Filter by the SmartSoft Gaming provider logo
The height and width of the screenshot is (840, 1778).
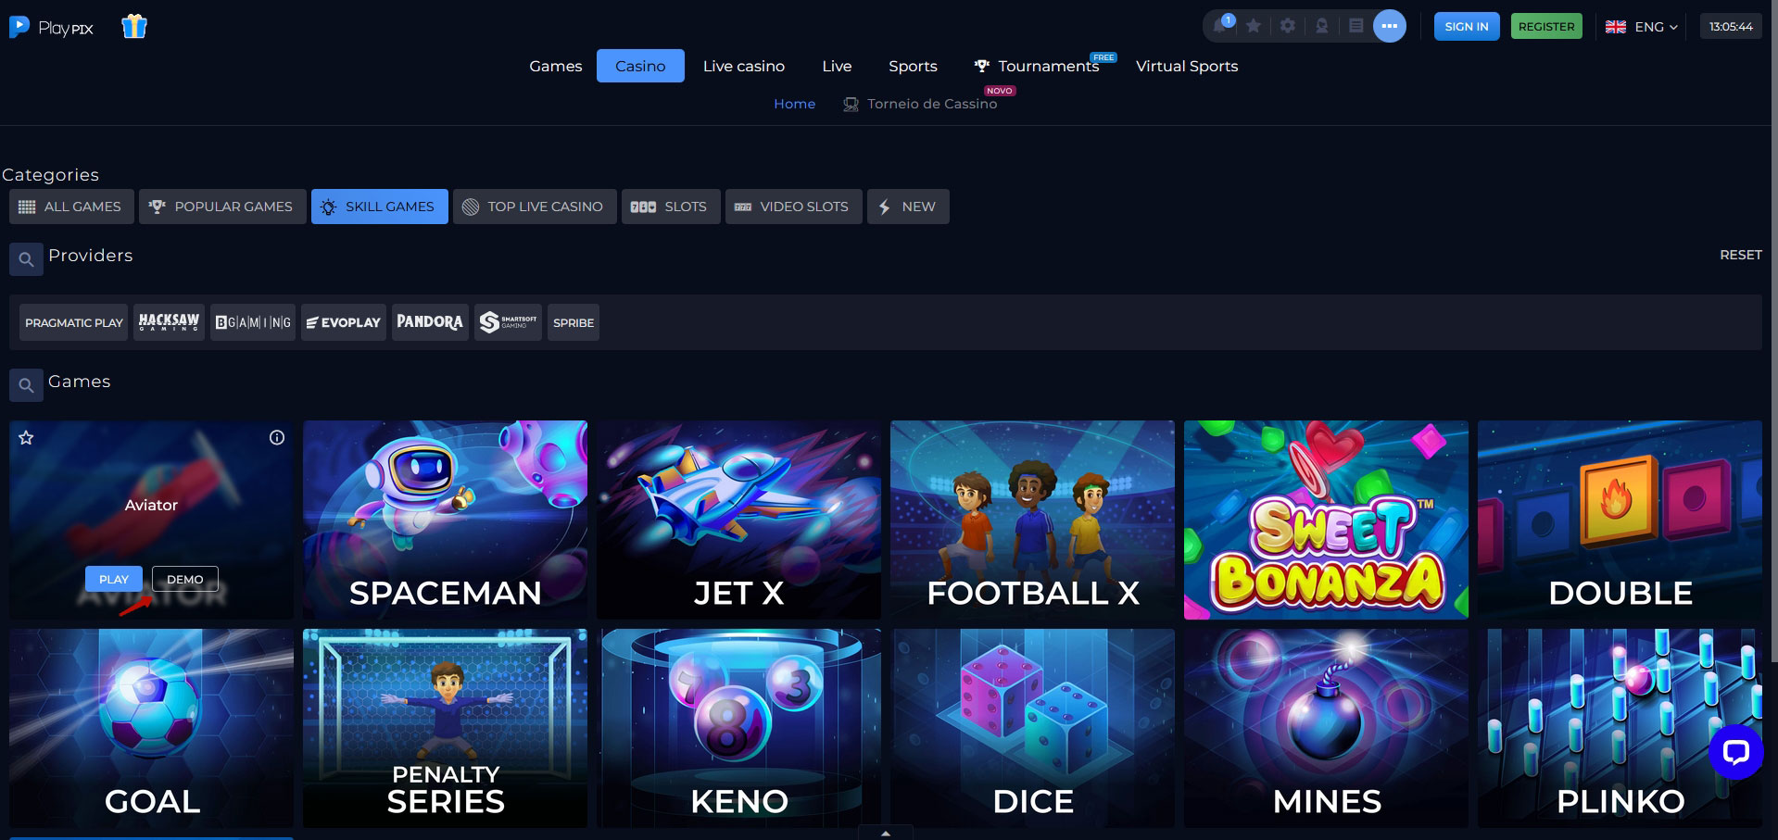click(x=508, y=322)
